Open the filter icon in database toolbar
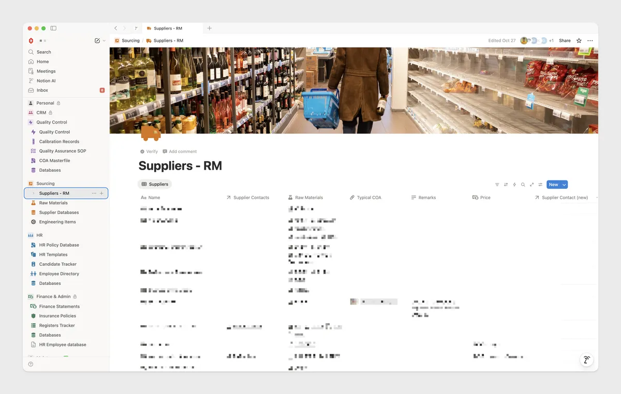 pos(497,185)
